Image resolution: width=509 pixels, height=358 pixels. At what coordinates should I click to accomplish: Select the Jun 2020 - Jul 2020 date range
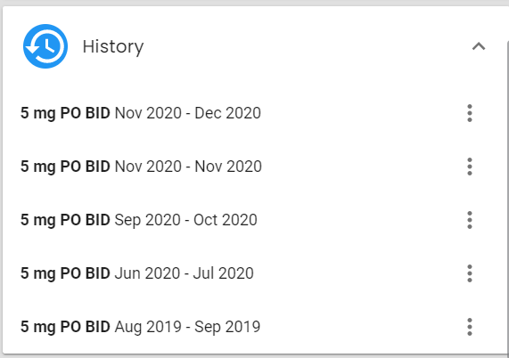click(184, 273)
